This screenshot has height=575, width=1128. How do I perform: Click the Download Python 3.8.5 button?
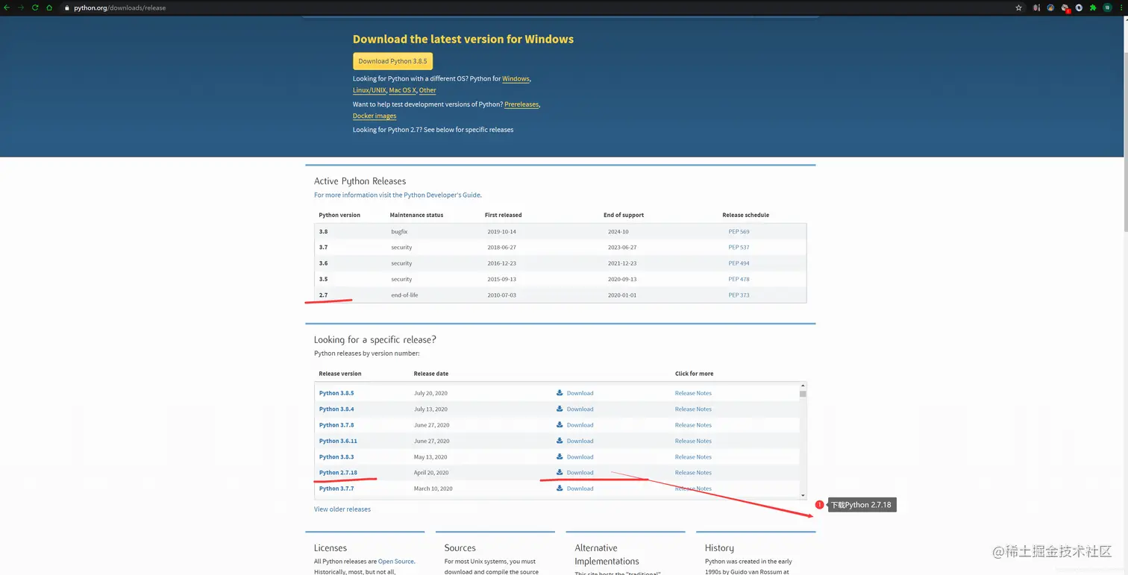pyautogui.click(x=392, y=61)
